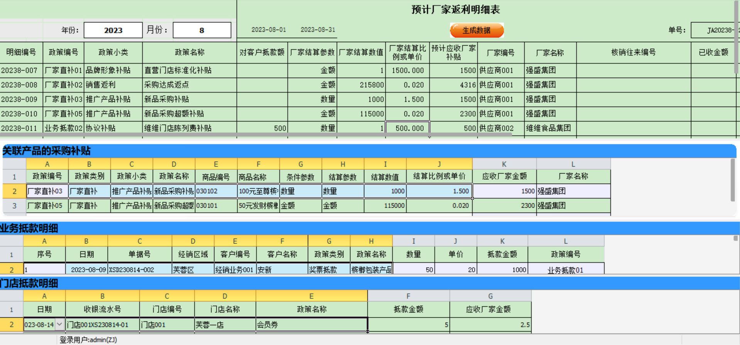This screenshot has width=740, height=345.
Task: Select the cell with value 500.000
Action: pos(407,128)
